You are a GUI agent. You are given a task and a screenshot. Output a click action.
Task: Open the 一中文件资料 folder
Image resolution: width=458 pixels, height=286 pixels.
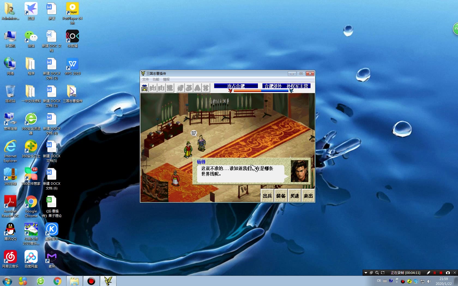point(31,94)
